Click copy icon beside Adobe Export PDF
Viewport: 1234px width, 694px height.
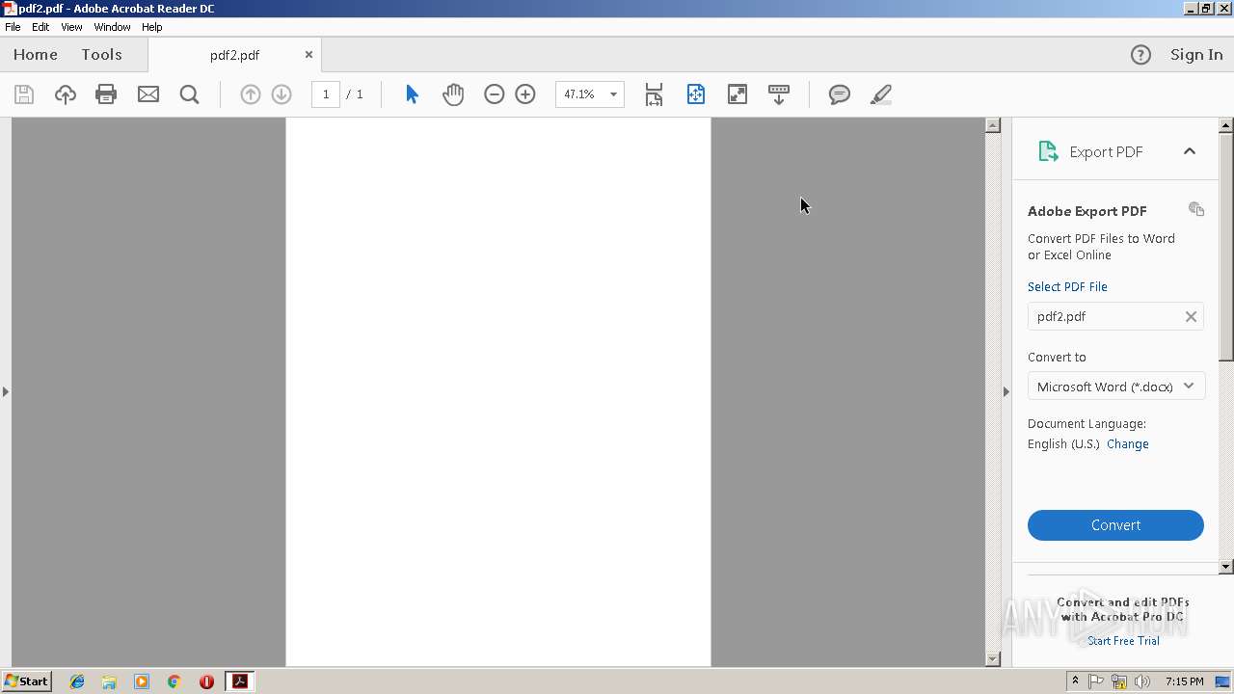(1196, 209)
